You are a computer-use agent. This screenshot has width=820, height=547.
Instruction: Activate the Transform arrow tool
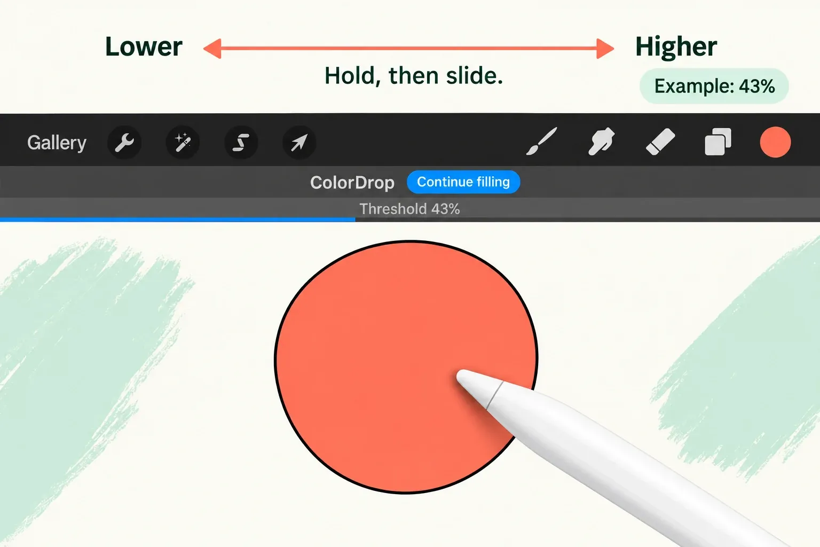point(299,143)
